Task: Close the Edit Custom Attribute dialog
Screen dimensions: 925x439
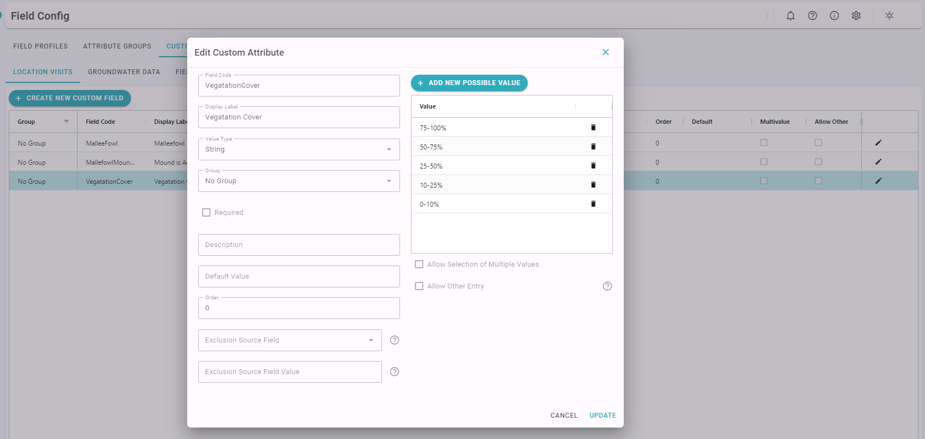Action: (x=605, y=52)
